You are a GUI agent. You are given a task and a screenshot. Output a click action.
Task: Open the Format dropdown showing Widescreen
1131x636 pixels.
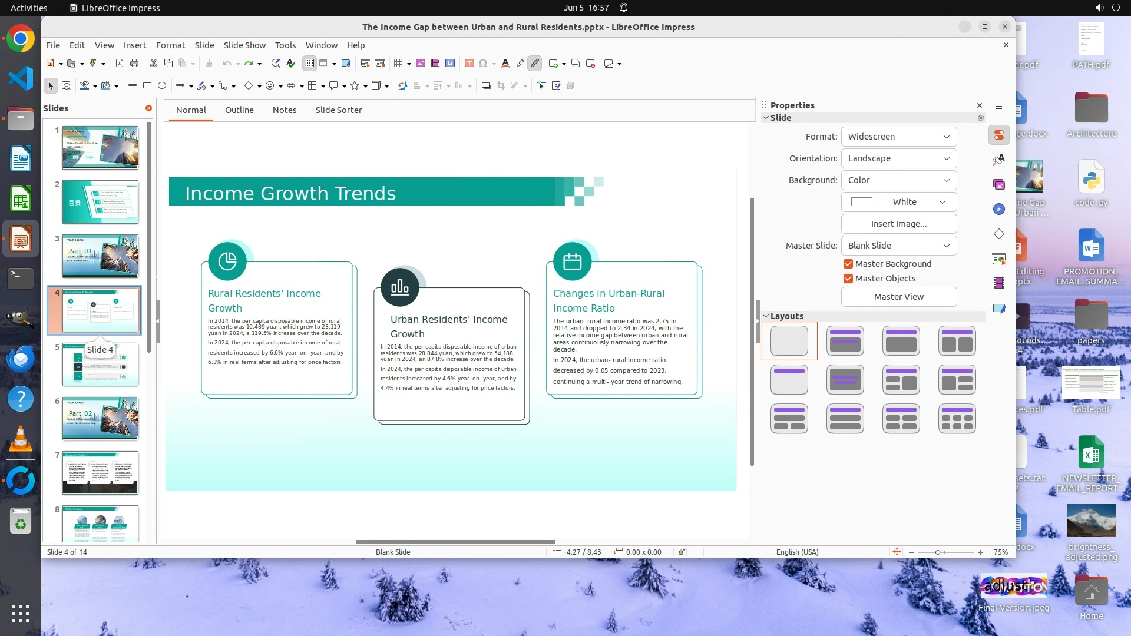click(x=898, y=137)
